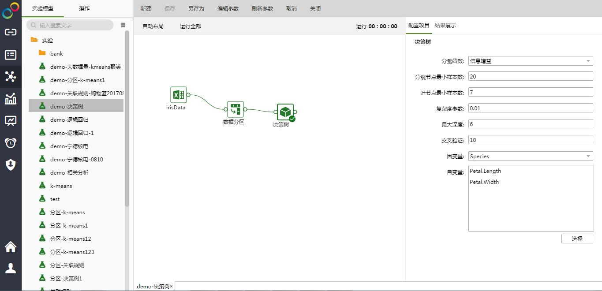The width and height of the screenshot is (602, 291).
Task: Click the 最大深度 input field
Action: tap(530, 124)
